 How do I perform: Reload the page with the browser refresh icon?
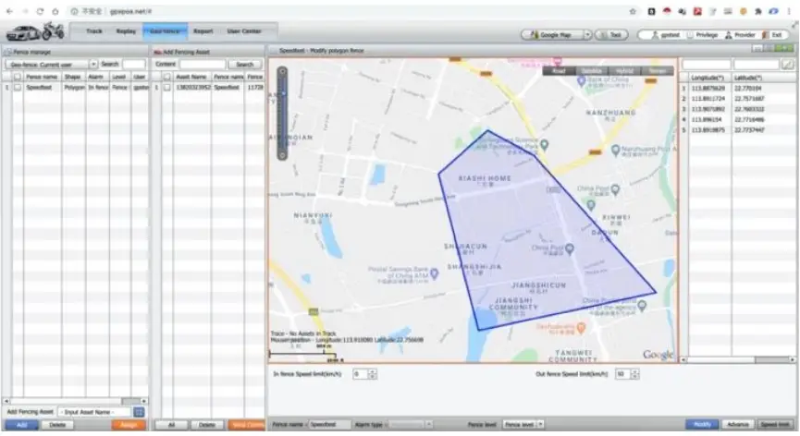40,11
